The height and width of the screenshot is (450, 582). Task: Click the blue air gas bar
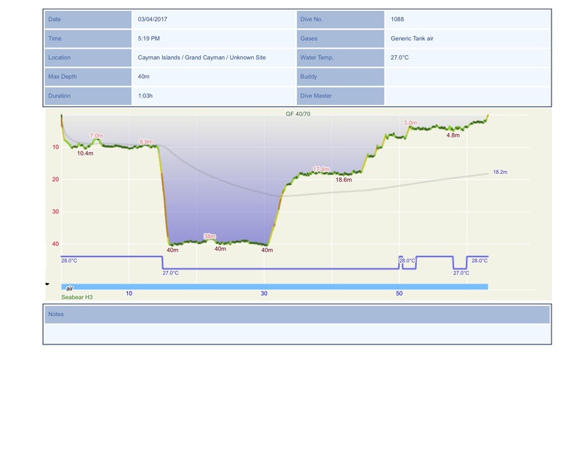pyautogui.click(x=274, y=287)
